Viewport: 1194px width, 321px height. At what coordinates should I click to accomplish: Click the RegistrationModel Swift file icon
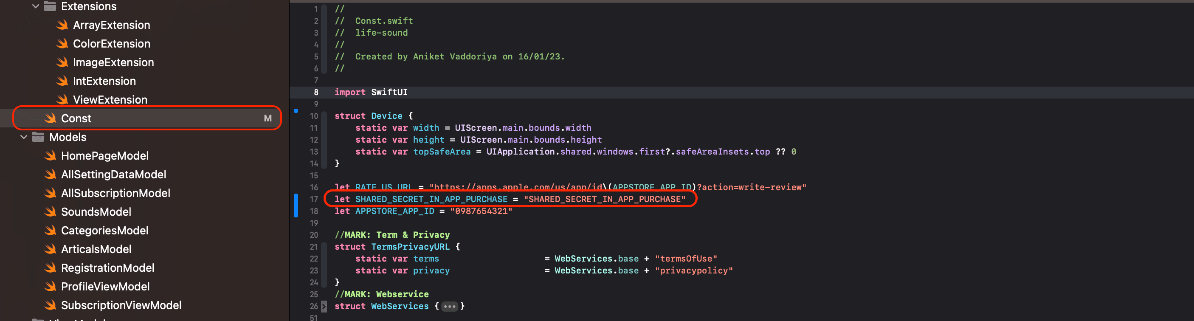tap(50, 268)
